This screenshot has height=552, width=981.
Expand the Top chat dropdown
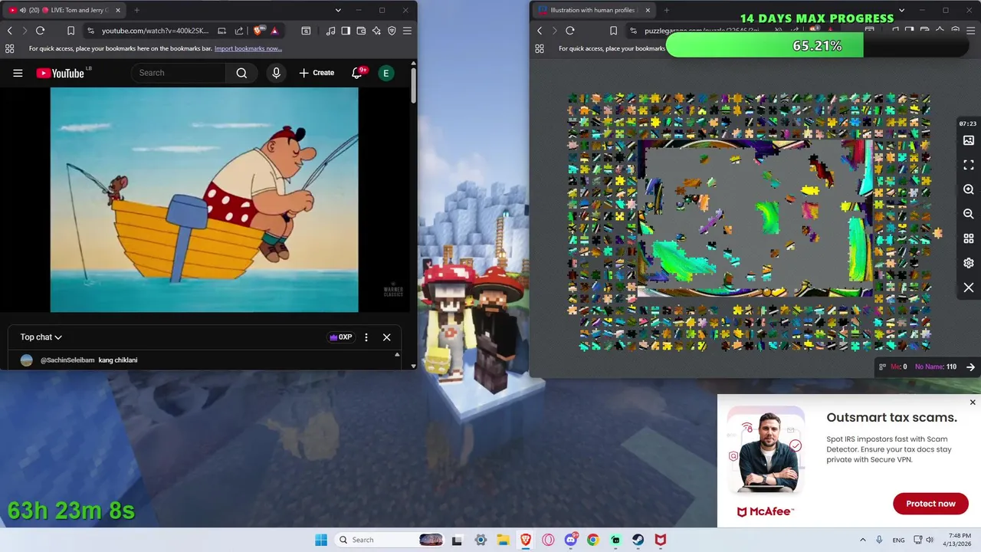(41, 337)
